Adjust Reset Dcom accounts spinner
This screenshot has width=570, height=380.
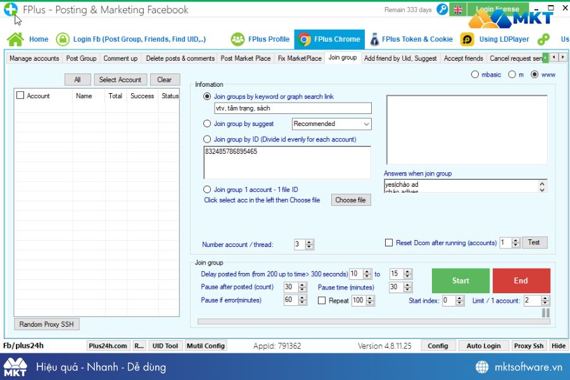(516, 243)
